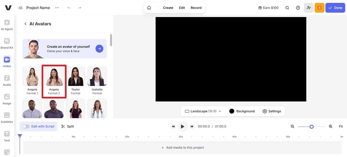Open the Create tab

pos(168,8)
